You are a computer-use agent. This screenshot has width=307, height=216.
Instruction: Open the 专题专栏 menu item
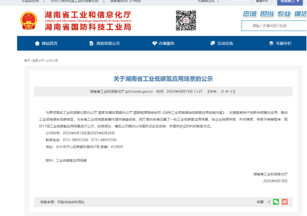click(x=284, y=43)
